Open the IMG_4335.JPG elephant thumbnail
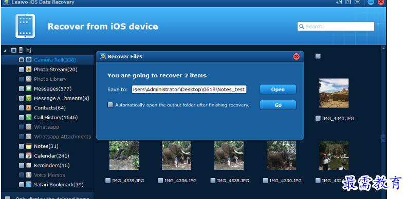The width and height of the screenshot is (406, 199). 229,155
